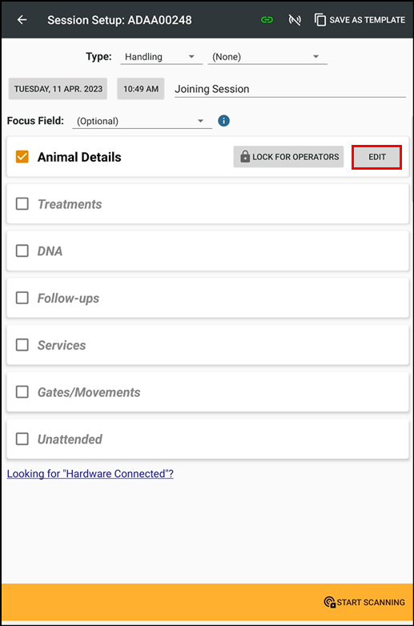
Task: Go back using the arrow icon
Action: point(22,19)
